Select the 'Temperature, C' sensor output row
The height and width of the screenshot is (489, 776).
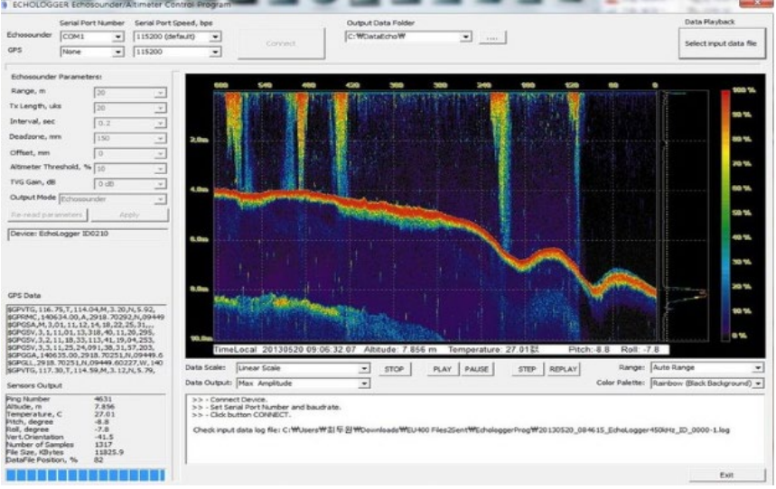(x=85, y=414)
